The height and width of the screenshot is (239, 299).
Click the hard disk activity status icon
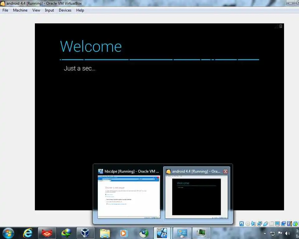(x=242, y=223)
